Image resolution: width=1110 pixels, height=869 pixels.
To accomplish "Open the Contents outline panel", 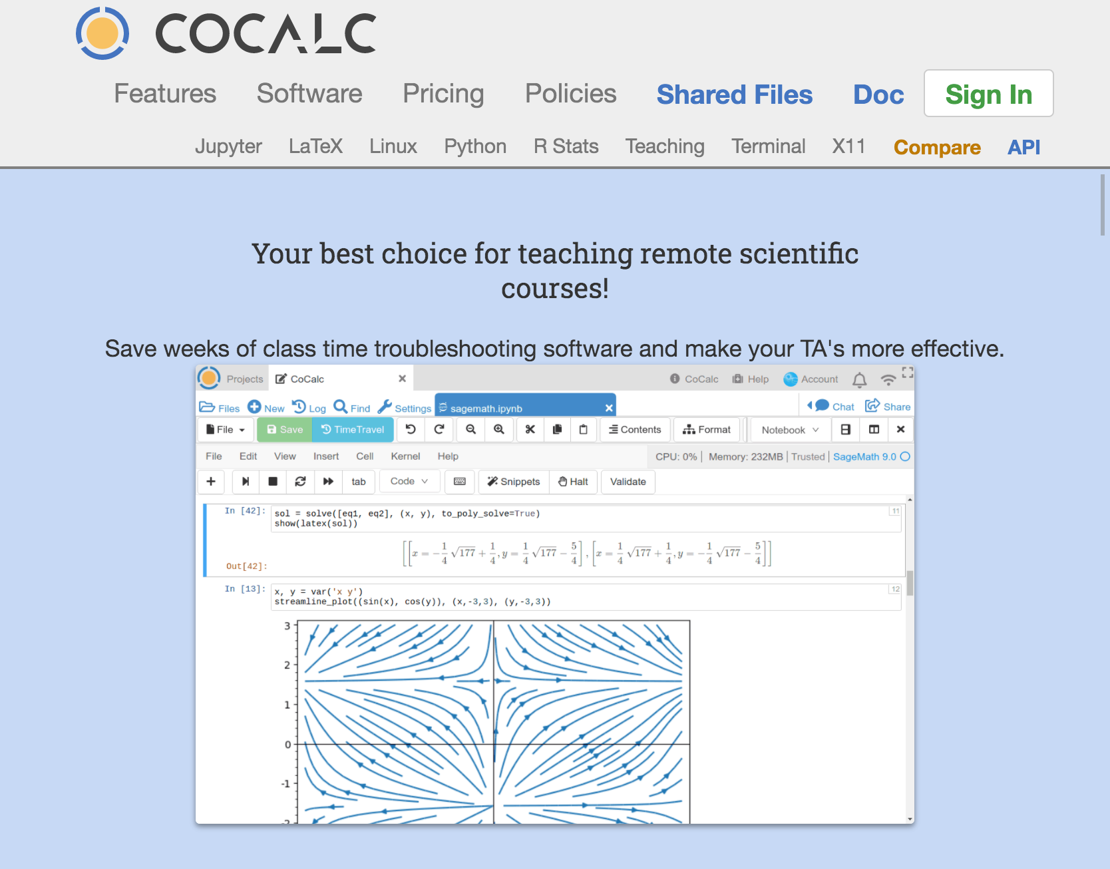I will click(x=634, y=429).
